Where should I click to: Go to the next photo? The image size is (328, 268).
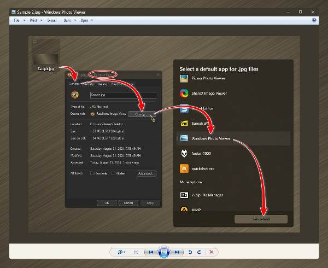click(177, 252)
